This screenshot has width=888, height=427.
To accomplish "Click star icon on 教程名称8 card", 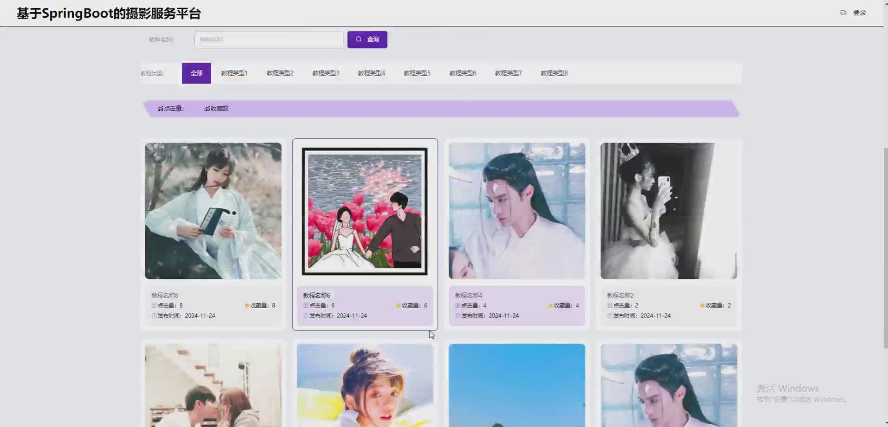I will click(x=247, y=305).
